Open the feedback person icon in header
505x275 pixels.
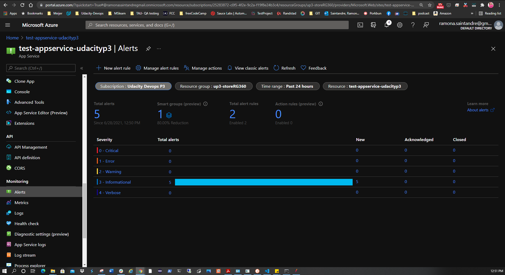point(426,25)
